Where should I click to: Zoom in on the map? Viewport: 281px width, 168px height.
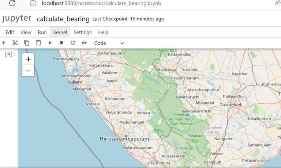point(28,59)
